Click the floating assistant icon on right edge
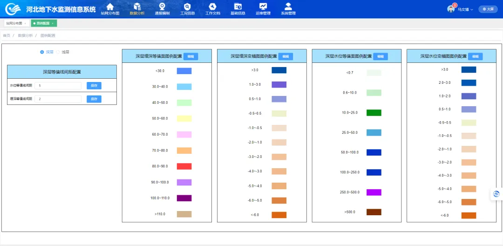503x246 pixels. pyautogui.click(x=496, y=194)
